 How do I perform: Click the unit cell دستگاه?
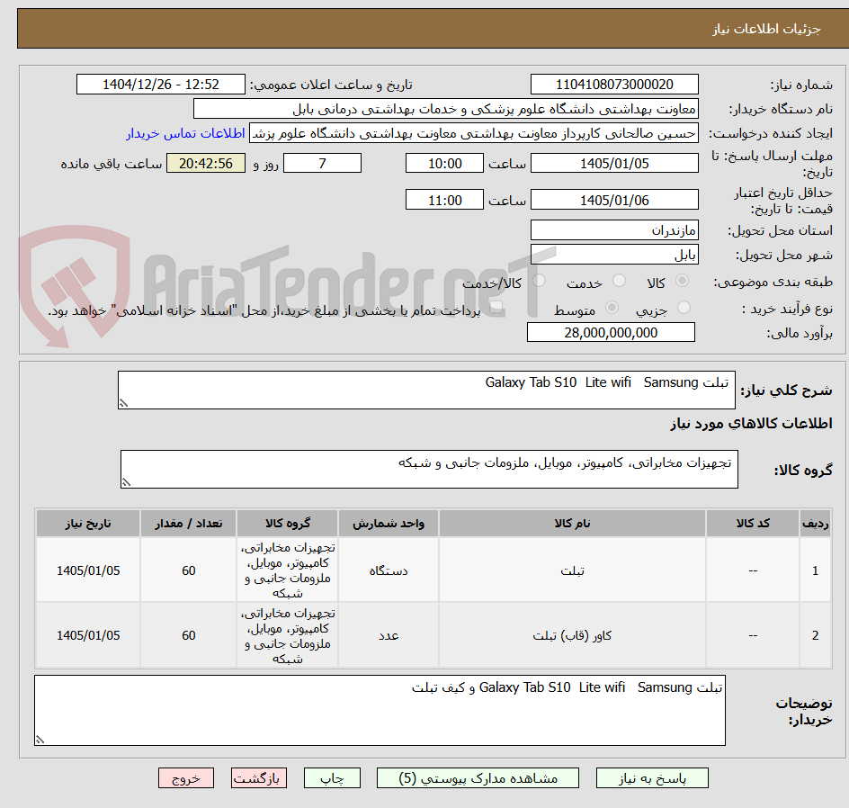point(389,570)
